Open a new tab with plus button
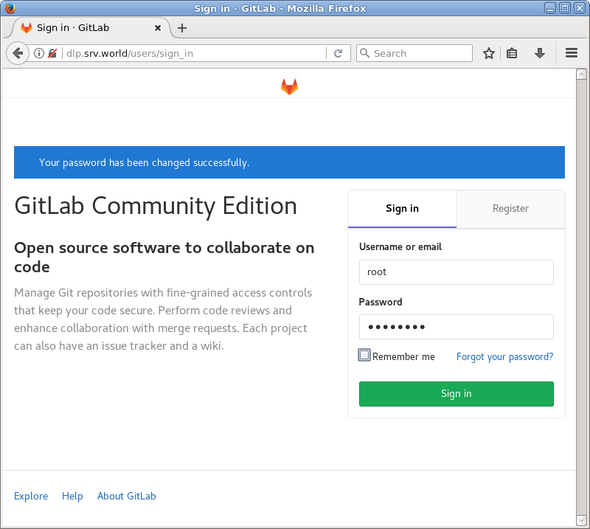Image resolution: width=590 pixels, height=529 pixels. (182, 28)
